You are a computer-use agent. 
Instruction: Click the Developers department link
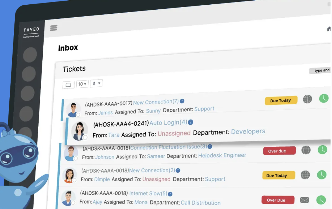pyautogui.click(x=248, y=131)
